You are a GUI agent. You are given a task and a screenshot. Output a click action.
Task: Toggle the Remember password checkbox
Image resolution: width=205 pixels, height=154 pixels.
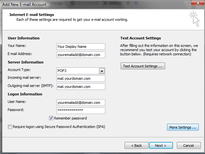pyautogui.click(x=51, y=118)
